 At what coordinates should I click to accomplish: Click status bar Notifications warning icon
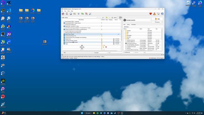point(150,58)
